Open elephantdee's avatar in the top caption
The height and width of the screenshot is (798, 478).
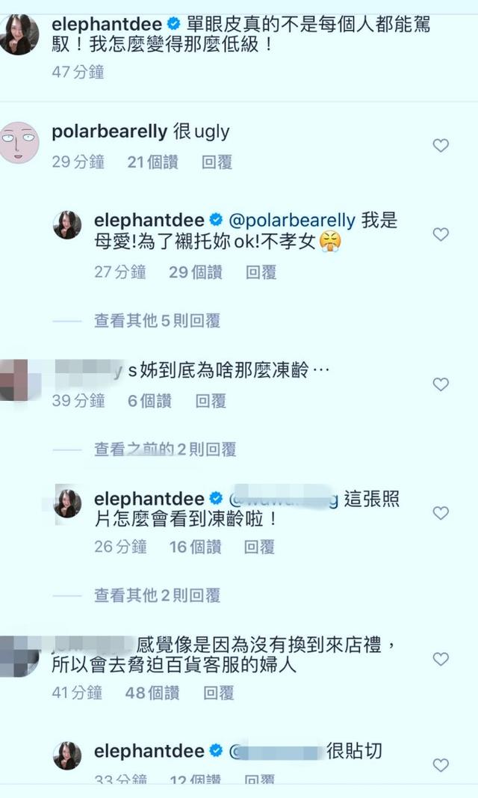tap(19, 34)
